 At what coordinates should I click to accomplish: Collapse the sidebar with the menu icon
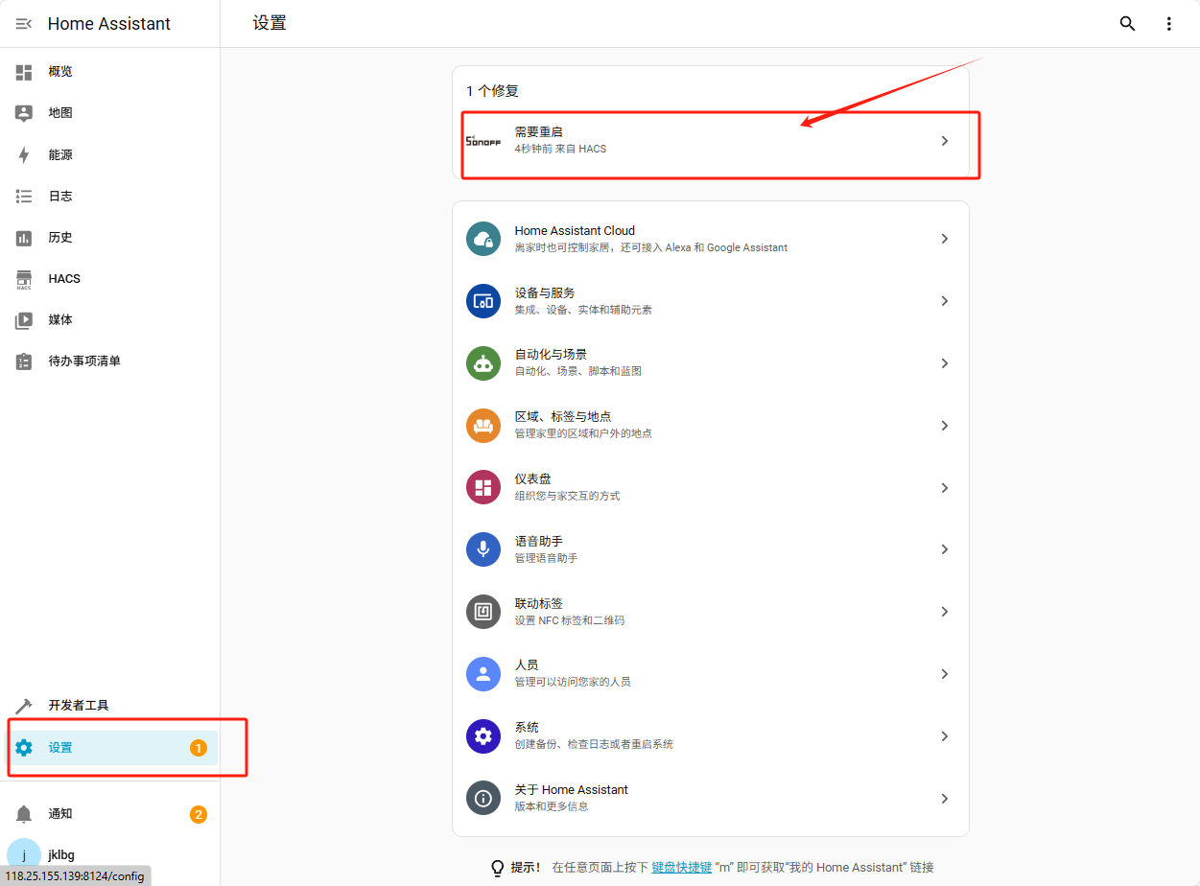24,24
